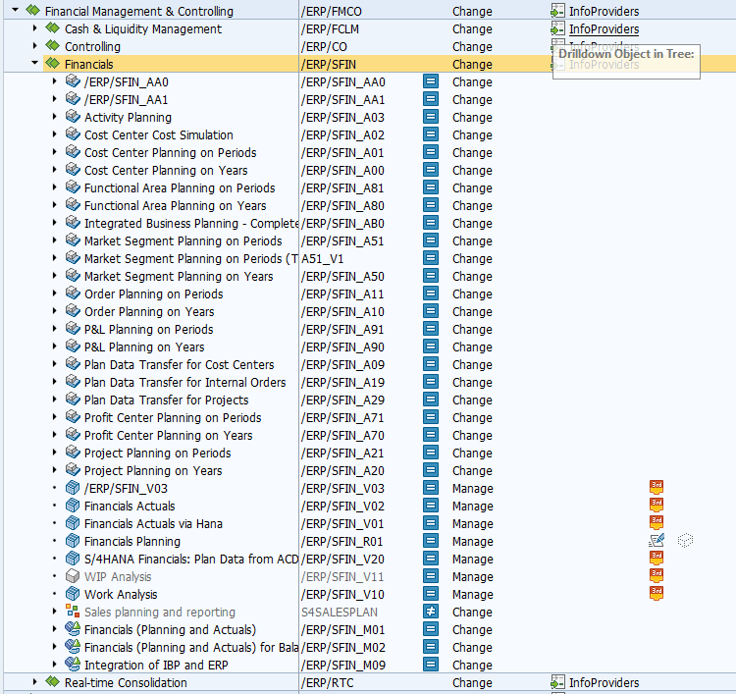The image size is (736, 694).
Task: Click the Controlling InfoArea diamond icon
Action: point(53,46)
